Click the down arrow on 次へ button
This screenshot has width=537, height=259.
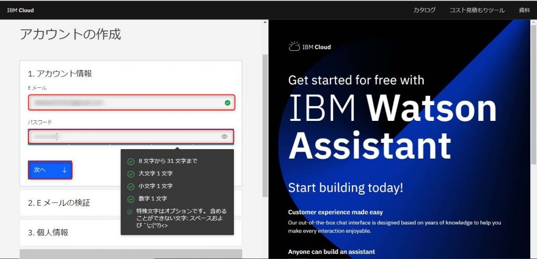tap(65, 170)
